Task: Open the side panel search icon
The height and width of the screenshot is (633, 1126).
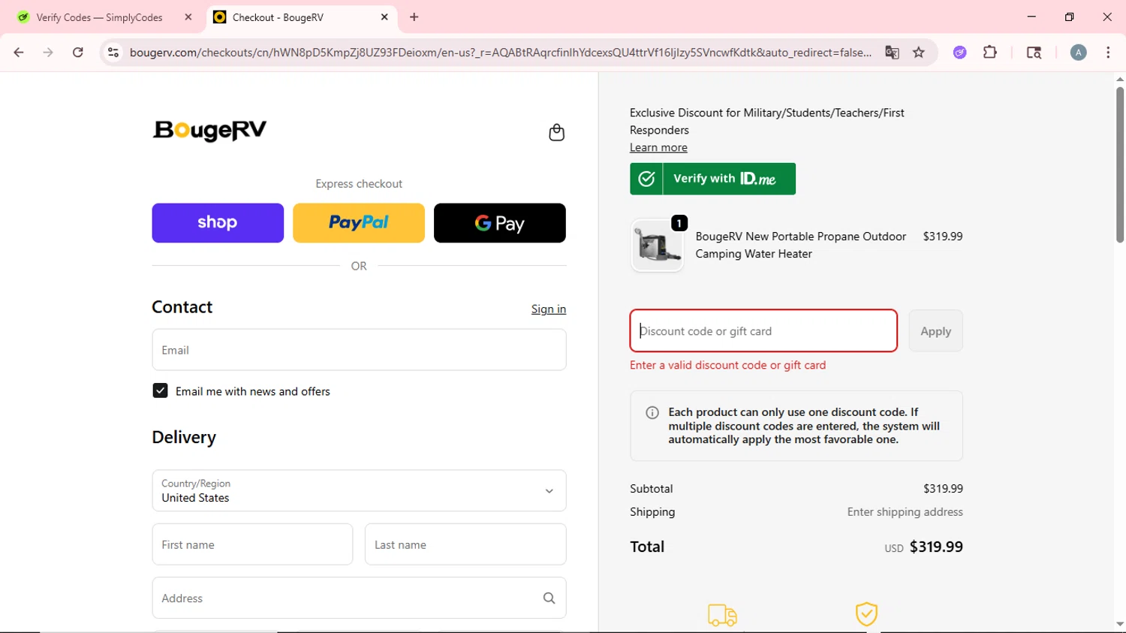Action: click(1034, 53)
